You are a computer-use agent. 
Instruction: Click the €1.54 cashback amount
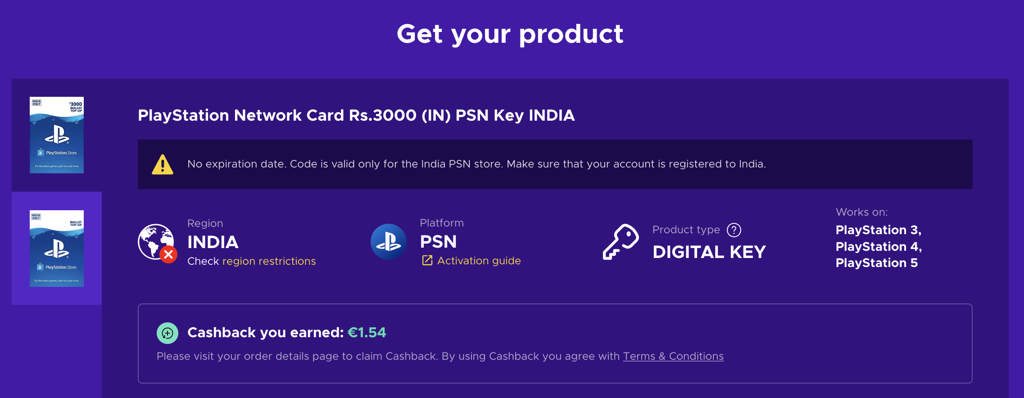click(x=367, y=332)
